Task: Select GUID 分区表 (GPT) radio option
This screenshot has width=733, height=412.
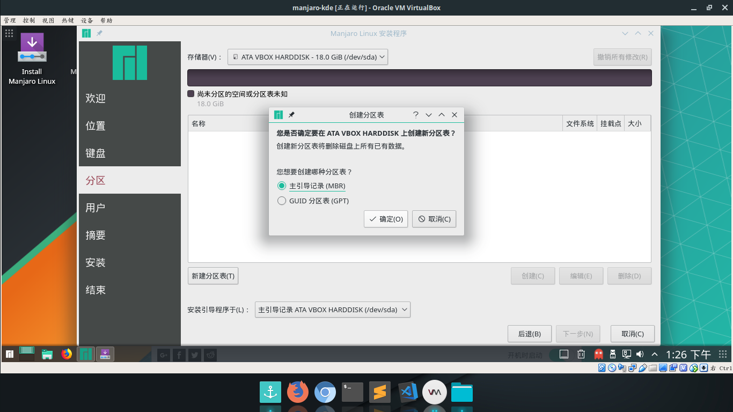Action: 313,201
